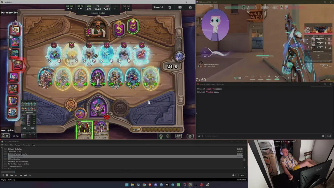Click the lower purple trinket beside hero
The image size is (334, 188).
pos(81,114)
